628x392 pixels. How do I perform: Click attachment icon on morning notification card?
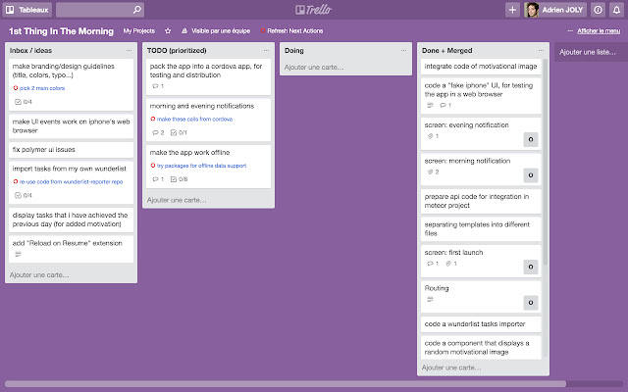430,171
